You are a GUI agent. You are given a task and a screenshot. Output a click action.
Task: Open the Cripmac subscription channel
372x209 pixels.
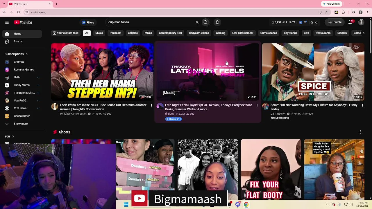pos(22,62)
